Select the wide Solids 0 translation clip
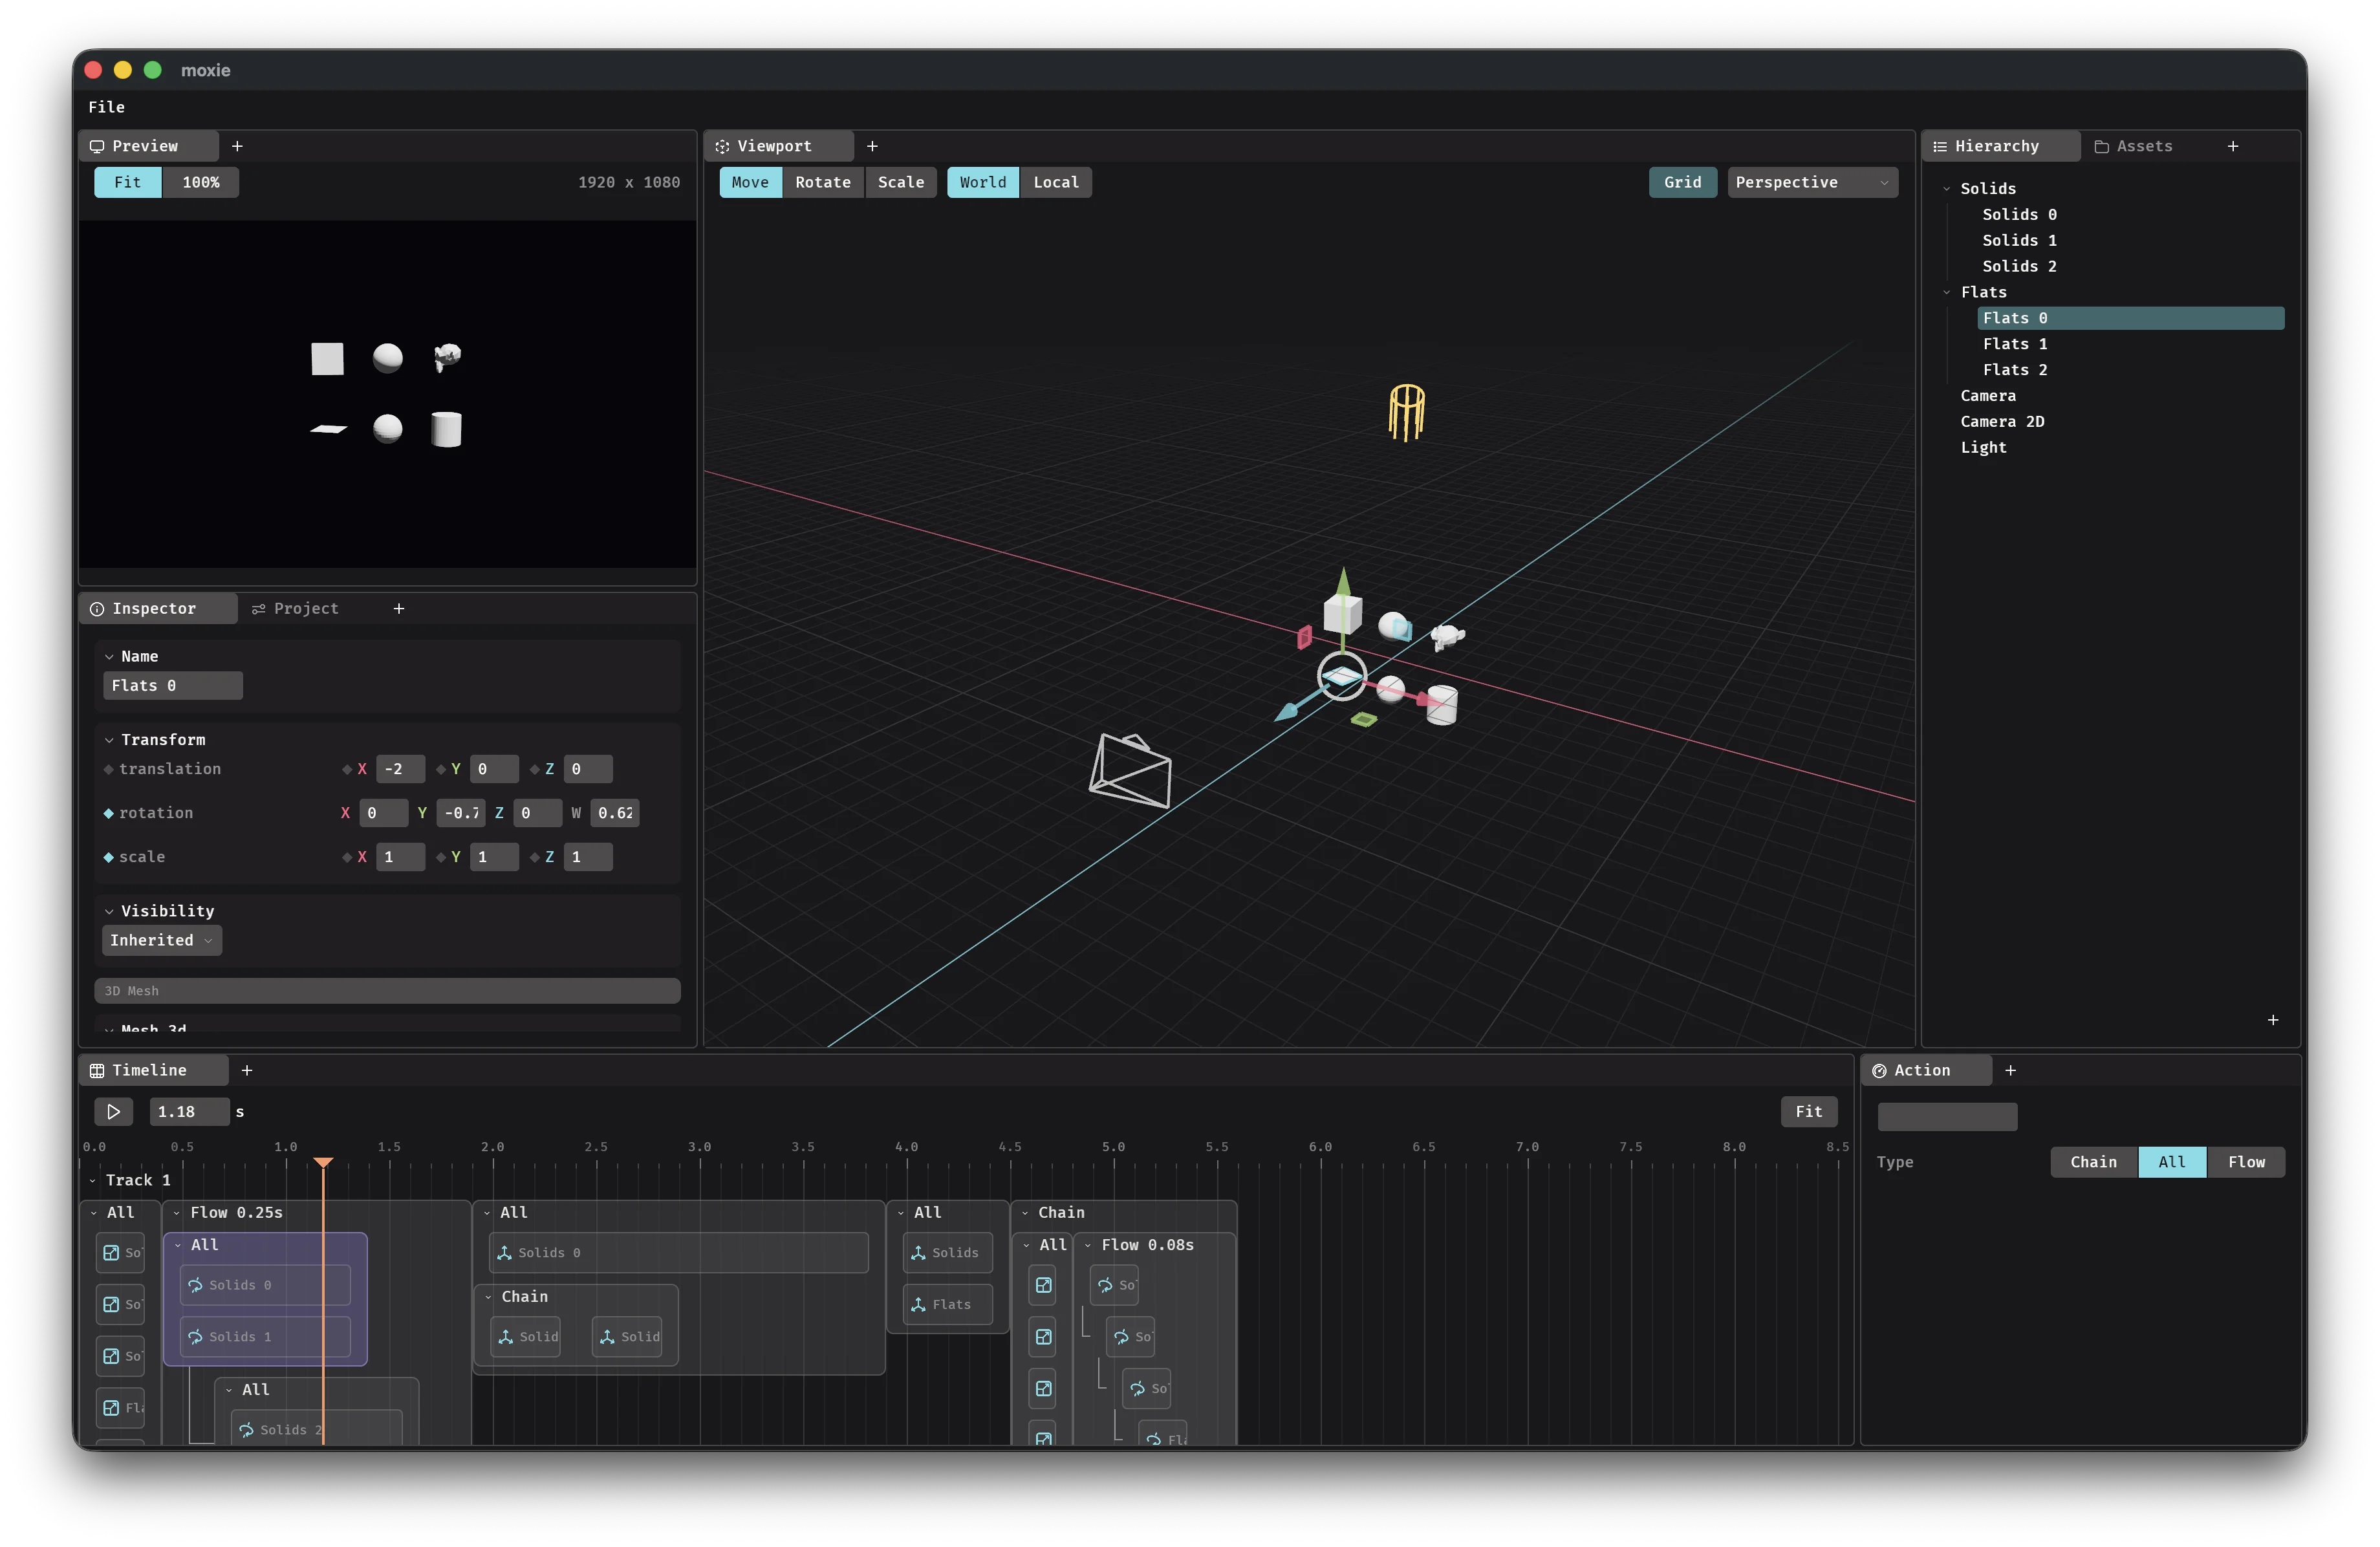 678,1253
